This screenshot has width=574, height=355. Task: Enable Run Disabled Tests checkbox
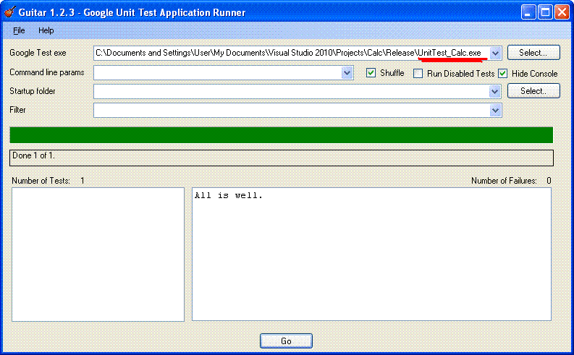tap(418, 74)
